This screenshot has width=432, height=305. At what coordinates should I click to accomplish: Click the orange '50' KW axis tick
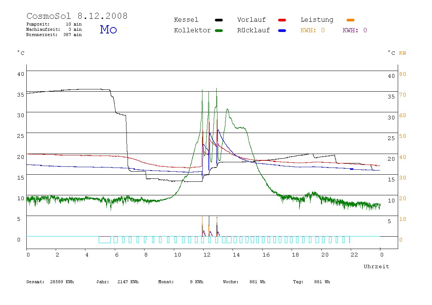[403, 136]
